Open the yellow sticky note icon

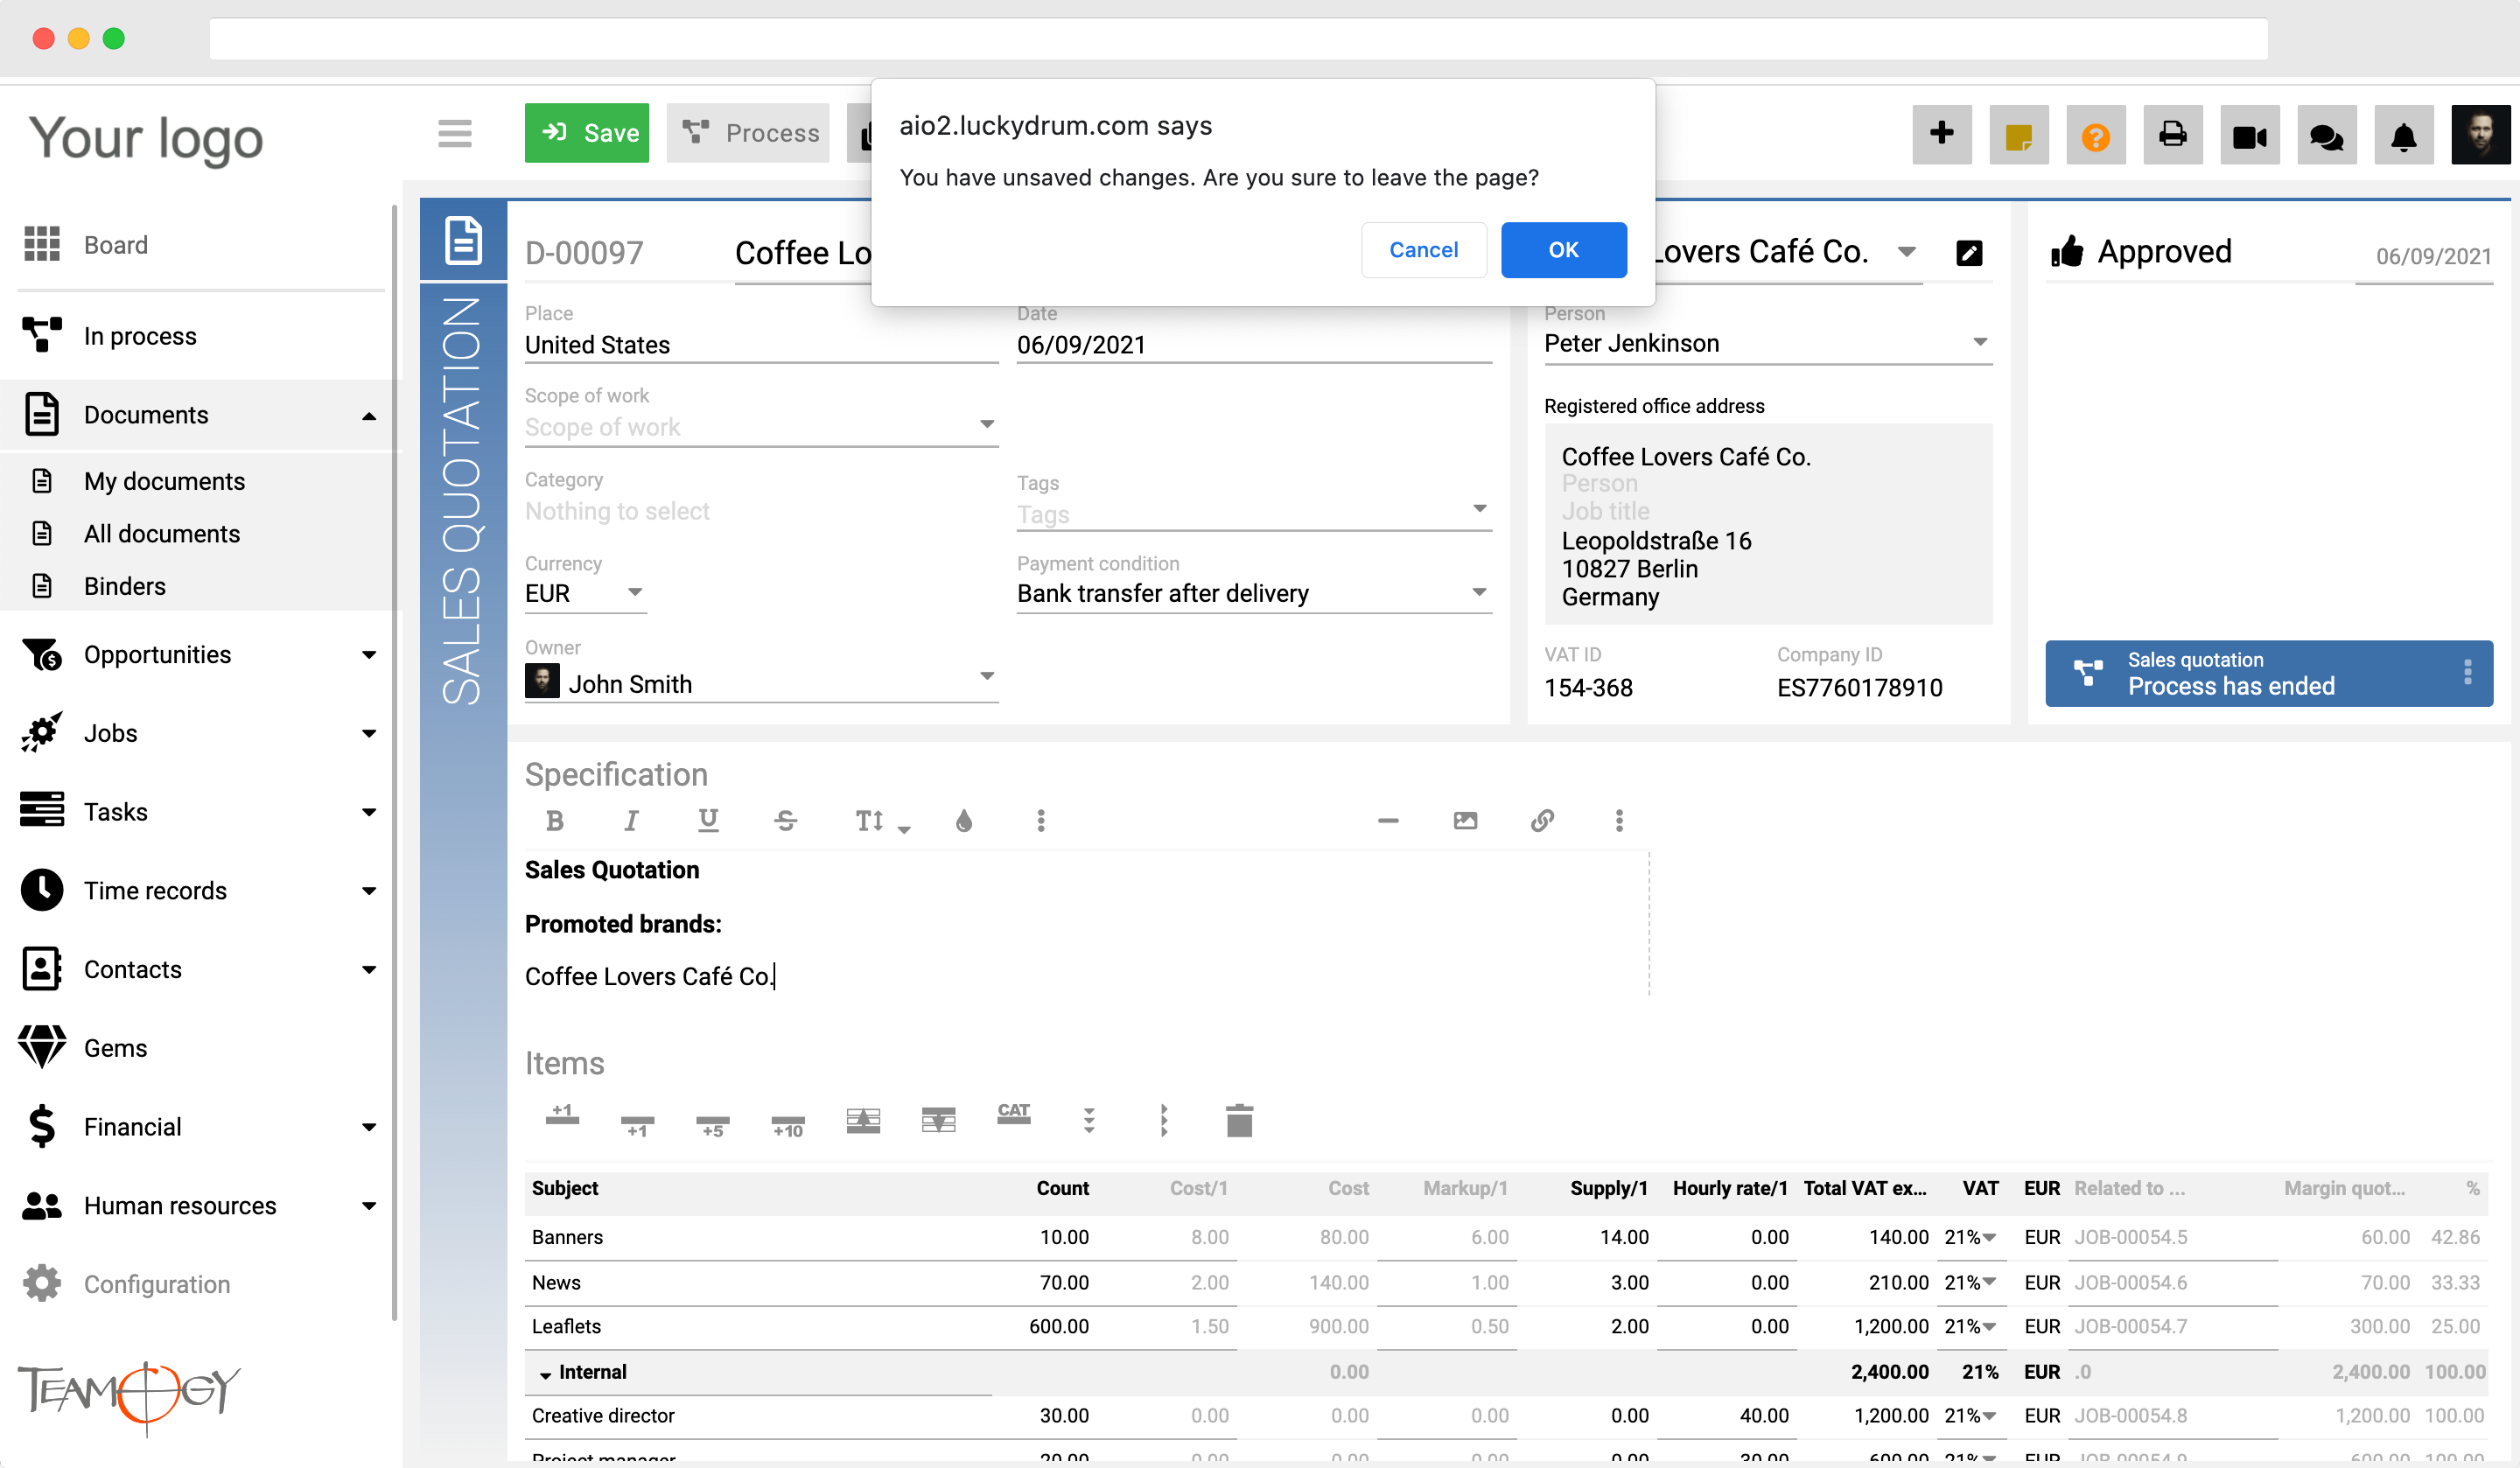[2019, 134]
